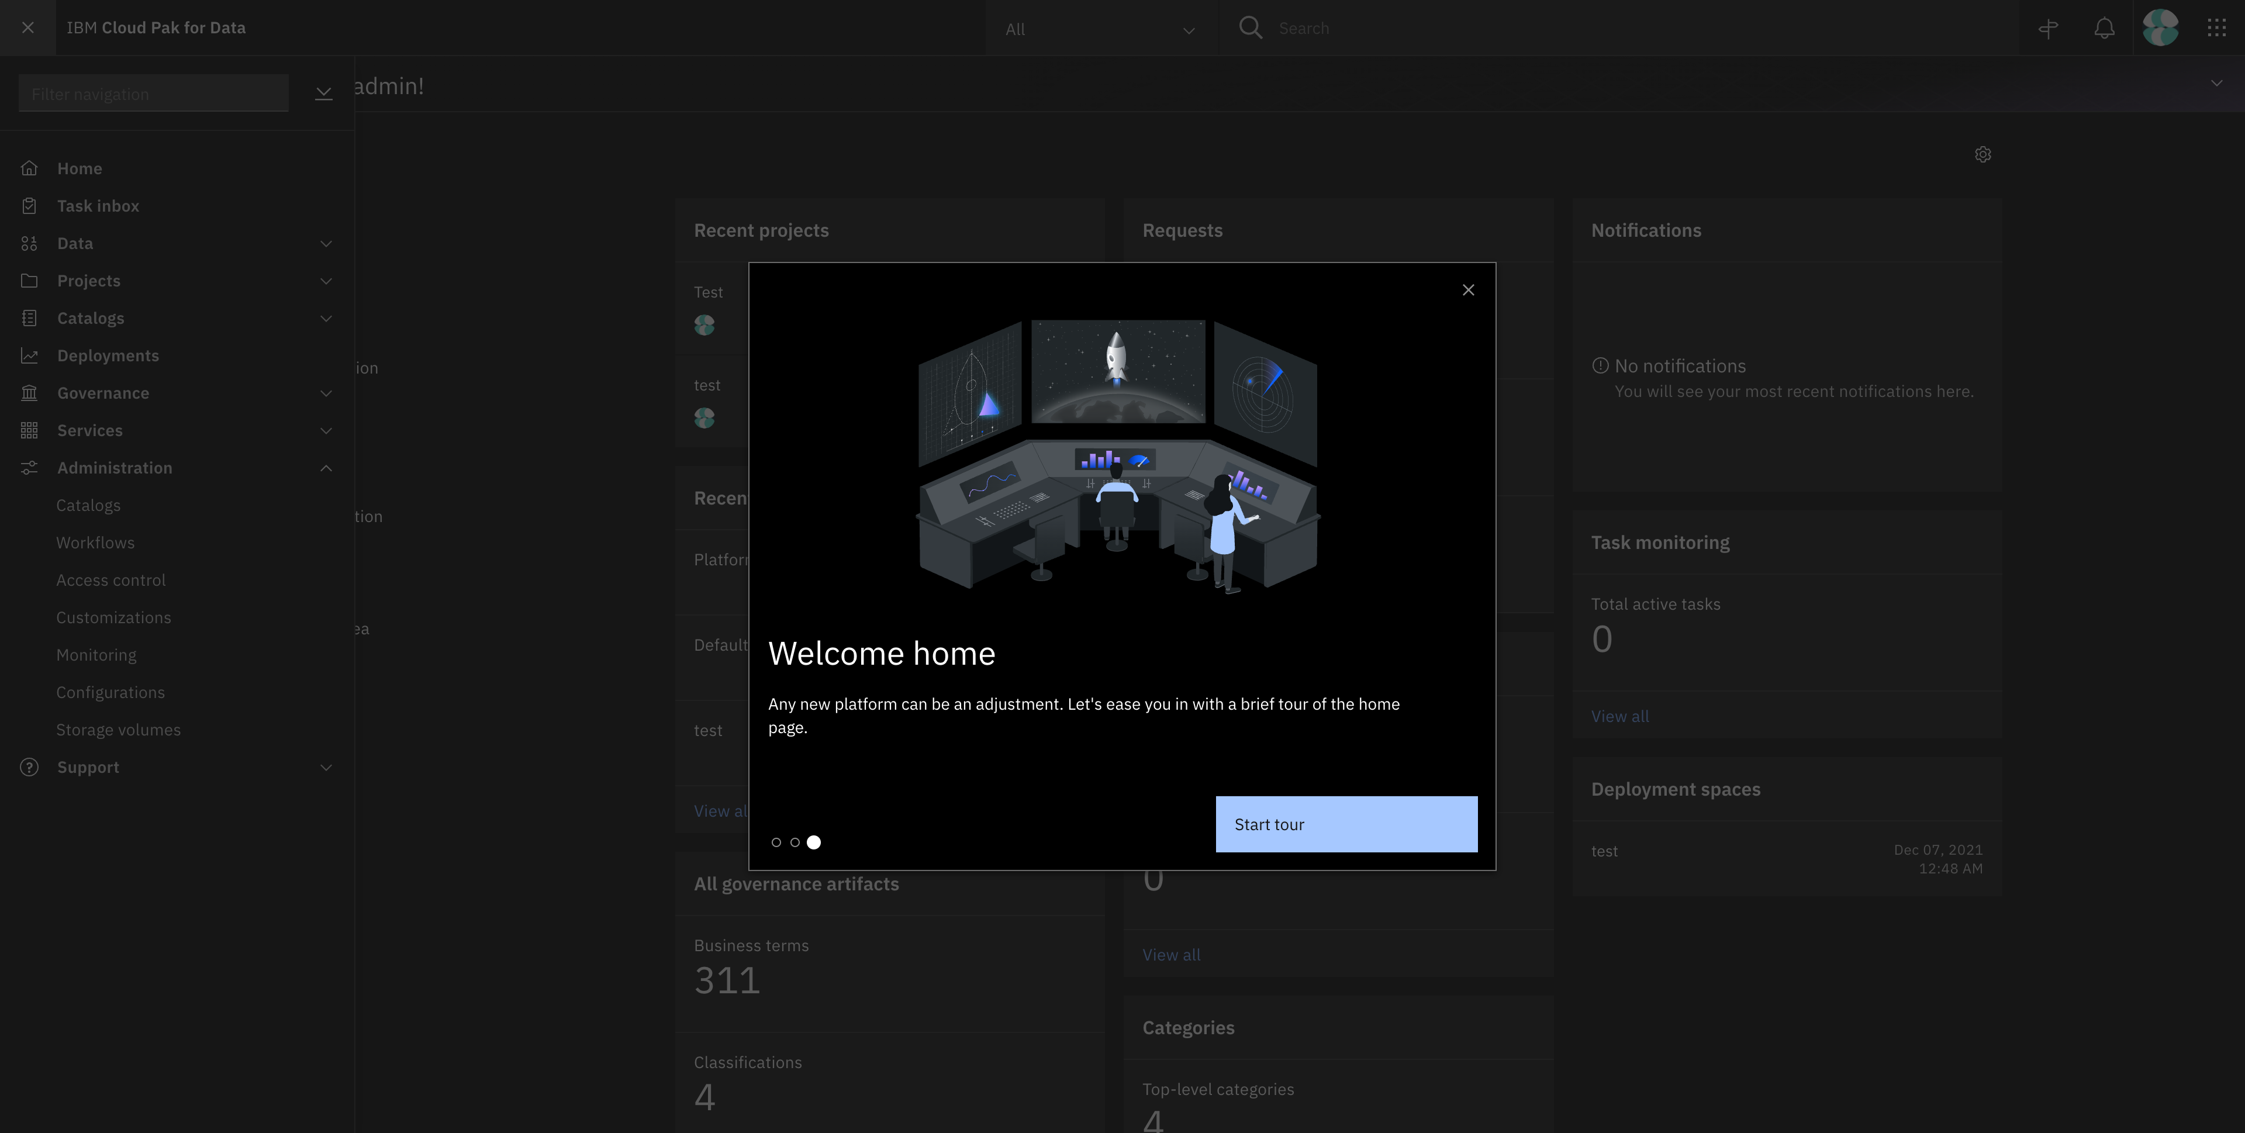Screen dimensions: 2245x1133
Task: Click the home page settings gear icon
Action: tap(1982, 154)
